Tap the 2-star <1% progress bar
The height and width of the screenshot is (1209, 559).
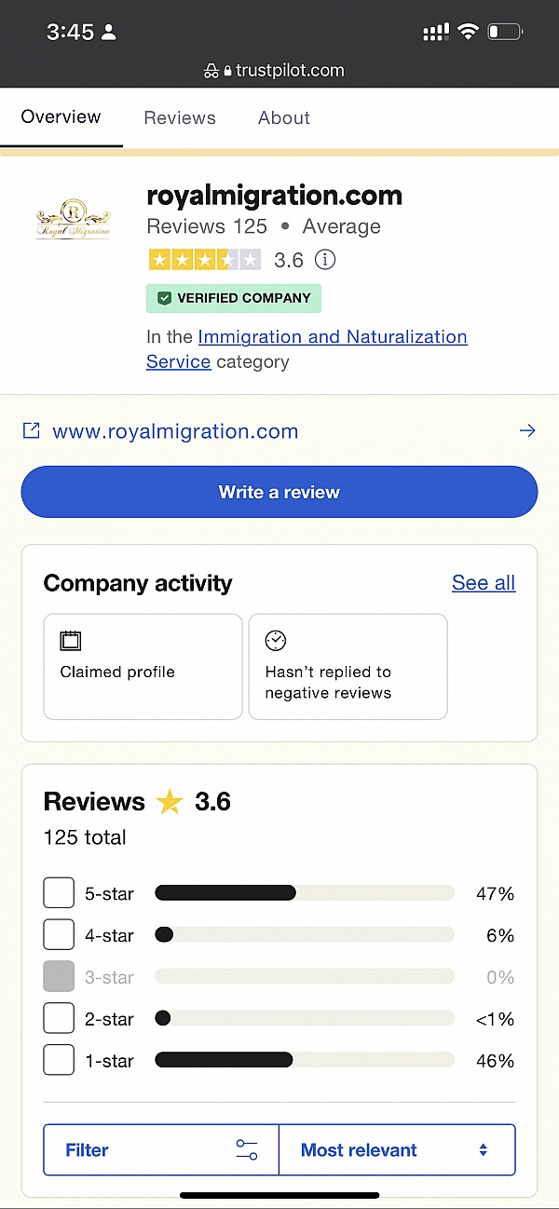305,1018
